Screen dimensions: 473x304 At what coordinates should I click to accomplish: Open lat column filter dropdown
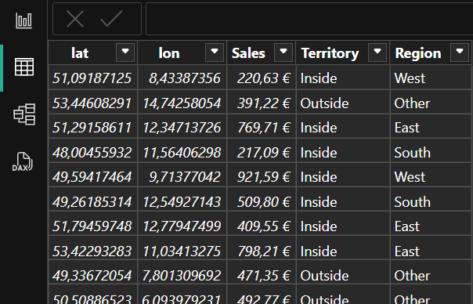coord(125,52)
